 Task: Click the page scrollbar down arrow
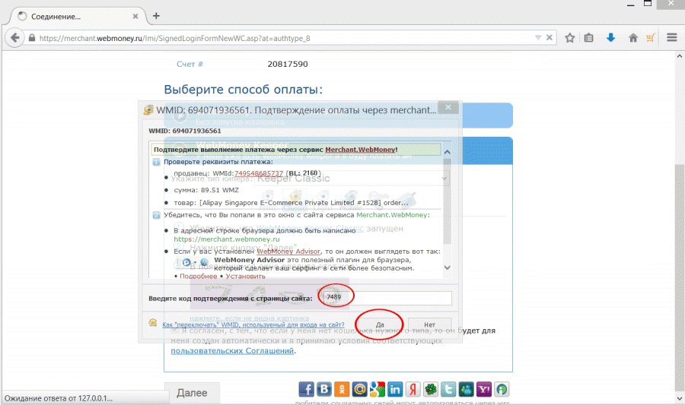(680, 398)
